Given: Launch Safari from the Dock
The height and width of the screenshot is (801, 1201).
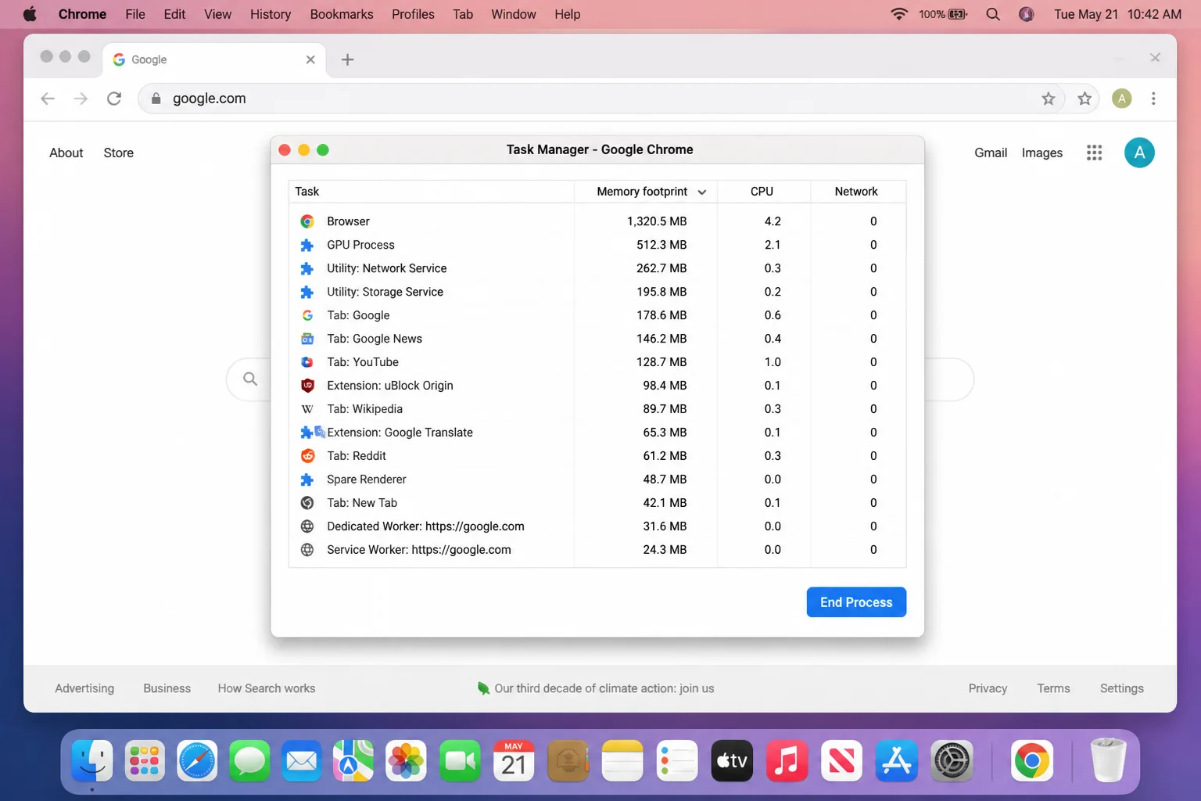Looking at the screenshot, I should click(197, 760).
